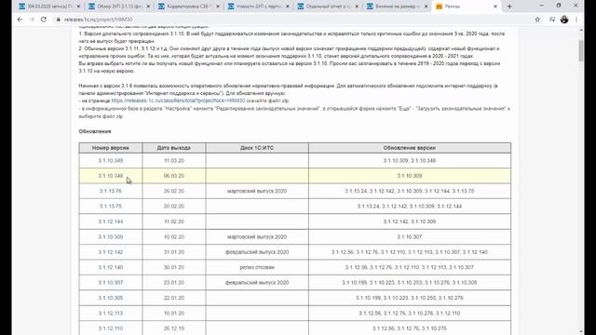Viewport: 596px width, 335px height.
Task: Go back to the previous page
Action: pyautogui.click(x=20, y=20)
